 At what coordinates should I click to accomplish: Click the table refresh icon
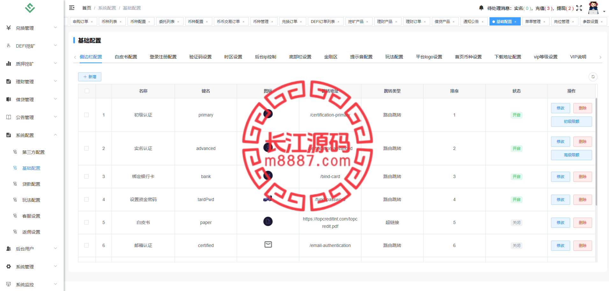[593, 77]
